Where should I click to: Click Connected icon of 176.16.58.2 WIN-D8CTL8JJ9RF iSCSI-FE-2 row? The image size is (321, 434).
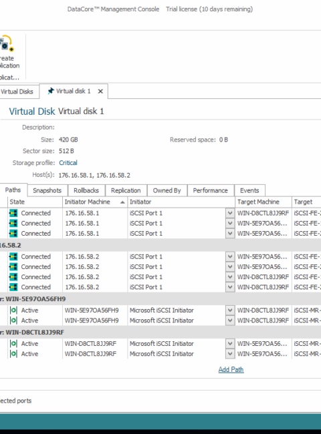[13, 287]
